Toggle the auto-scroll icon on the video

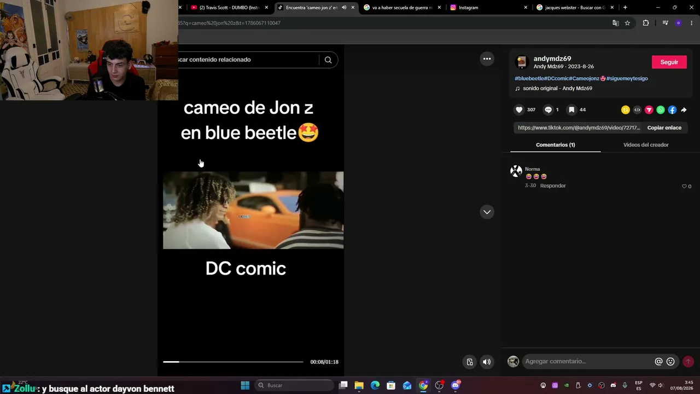click(x=469, y=362)
